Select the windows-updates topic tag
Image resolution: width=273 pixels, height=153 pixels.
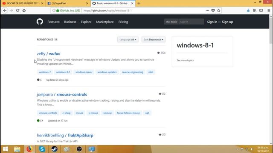click(x=107, y=72)
